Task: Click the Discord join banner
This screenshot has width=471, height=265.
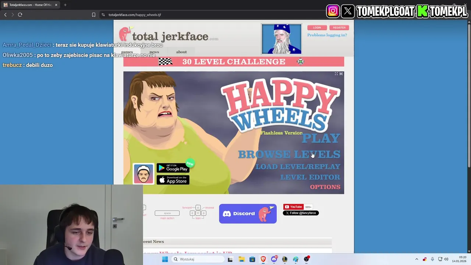Action: [x=248, y=213]
